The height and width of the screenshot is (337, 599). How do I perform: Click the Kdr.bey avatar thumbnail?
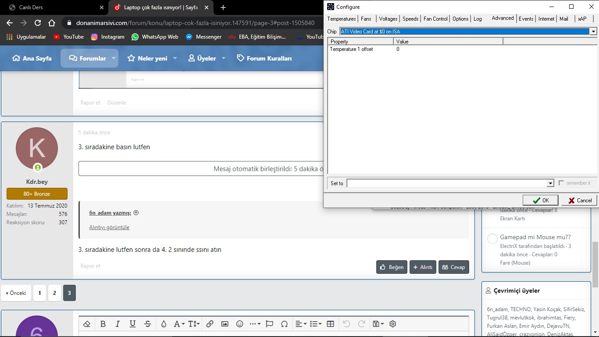(x=37, y=148)
